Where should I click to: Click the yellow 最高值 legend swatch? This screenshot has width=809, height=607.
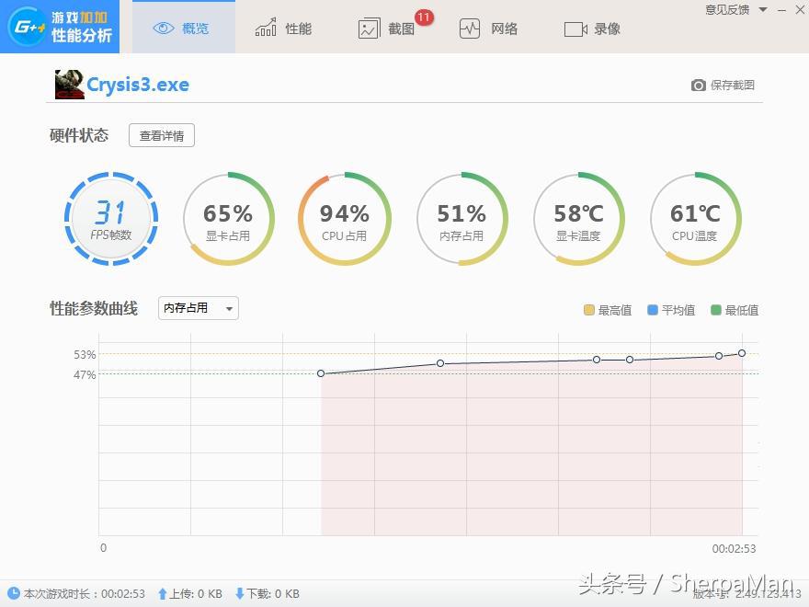(x=588, y=310)
